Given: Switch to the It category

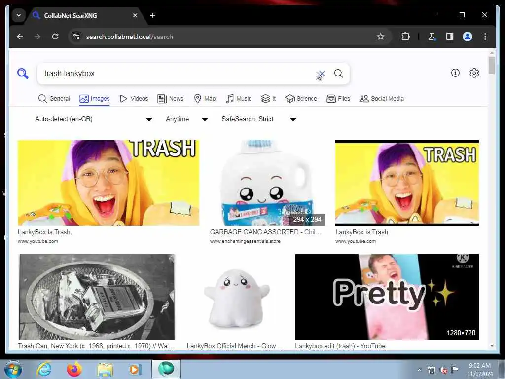Looking at the screenshot, I should [x=268, y=99].
